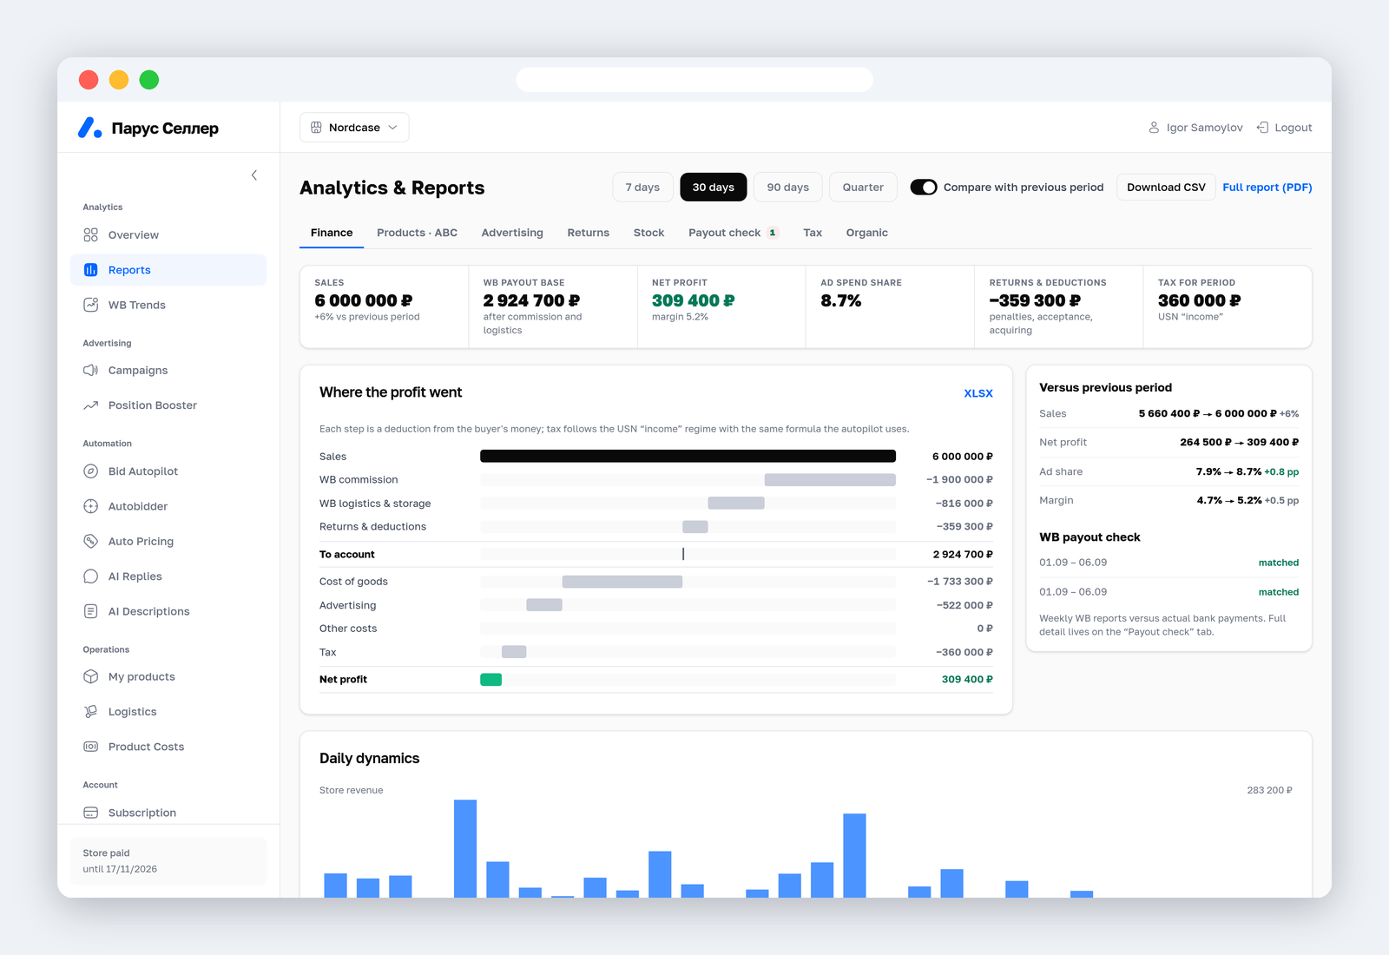Click the green Net profit bar
Screen dimensions: 1389x955
[490, 680]
